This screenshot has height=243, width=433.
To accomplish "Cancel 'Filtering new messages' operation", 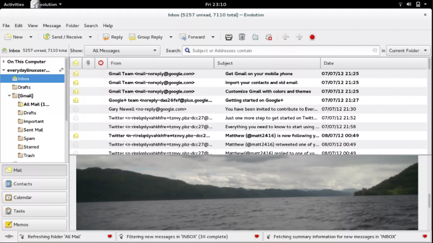I will pyautogui.click(x=257, y=236).
